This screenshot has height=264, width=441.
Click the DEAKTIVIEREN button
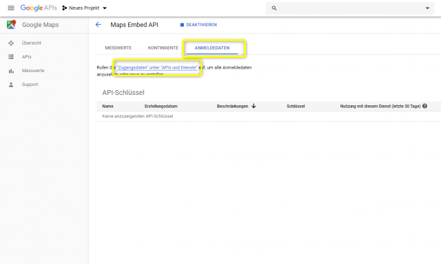[x=198, y=25]
